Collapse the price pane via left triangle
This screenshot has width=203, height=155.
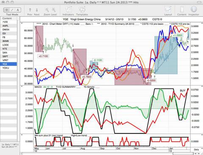[x=22, y=23]
